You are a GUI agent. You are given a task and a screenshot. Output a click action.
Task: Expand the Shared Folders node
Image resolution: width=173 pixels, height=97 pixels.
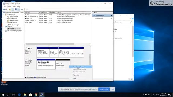coord(6,21)
